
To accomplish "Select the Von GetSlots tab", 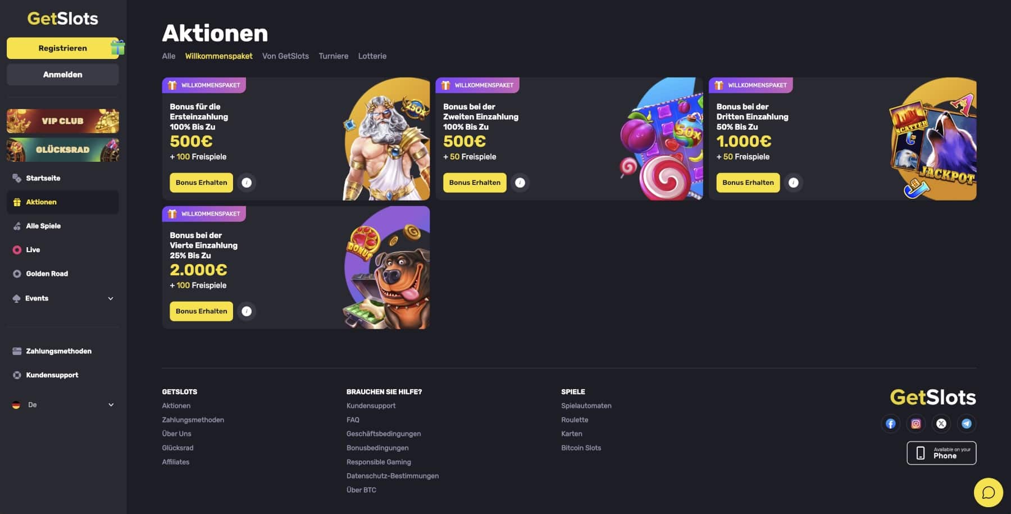I will click(x=285, y=56).
